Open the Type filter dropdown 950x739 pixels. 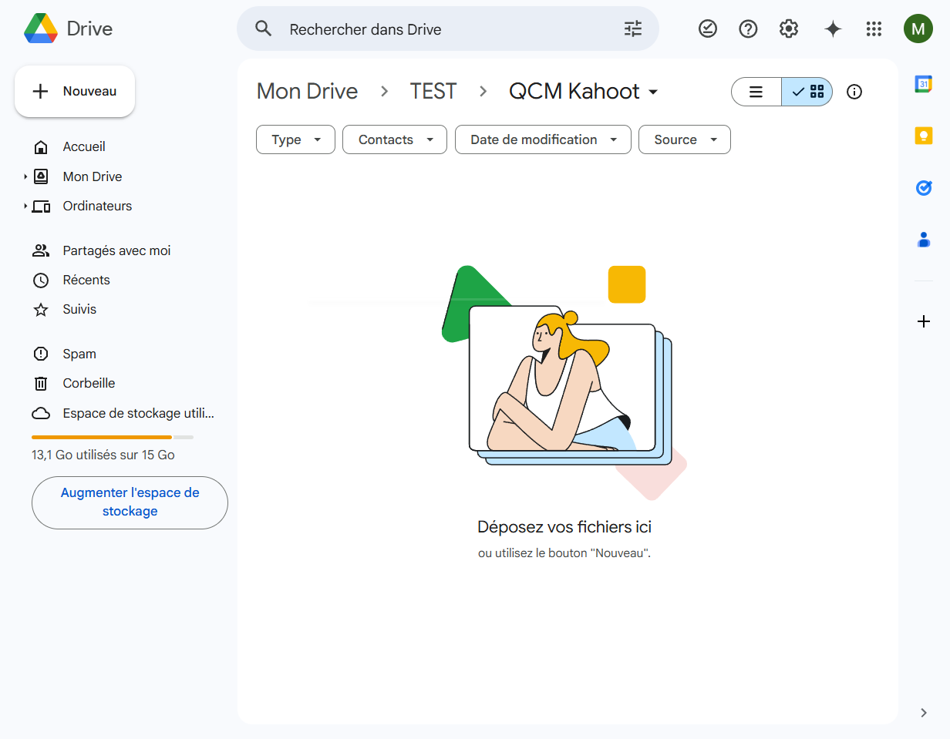coord(295,139)
